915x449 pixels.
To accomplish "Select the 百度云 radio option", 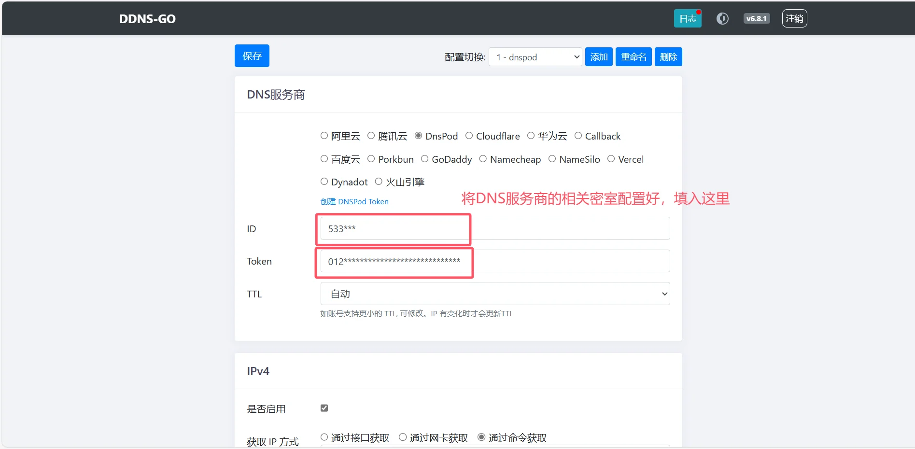I will [324, 159].
